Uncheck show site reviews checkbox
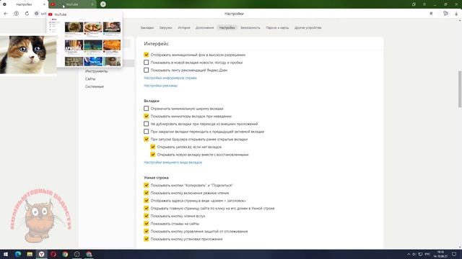The width and height of the screenshot is (462, 259). click(x=146, y=223)
